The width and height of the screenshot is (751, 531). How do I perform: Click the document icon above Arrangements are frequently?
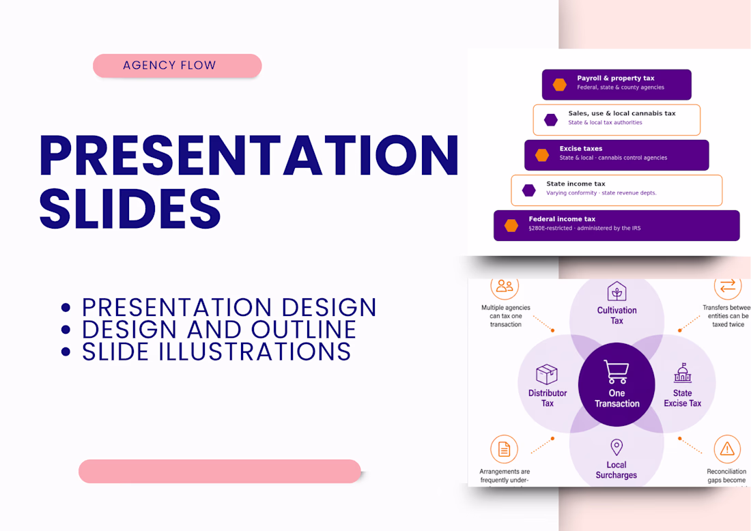(505, 449)
